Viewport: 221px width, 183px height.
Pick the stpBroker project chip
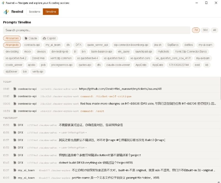pyautogui.click(x=11, y=72)
